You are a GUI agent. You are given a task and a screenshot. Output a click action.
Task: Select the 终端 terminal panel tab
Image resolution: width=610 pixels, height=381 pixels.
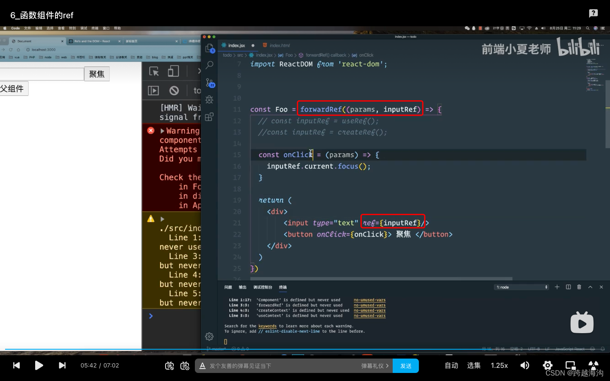(283, 287)
